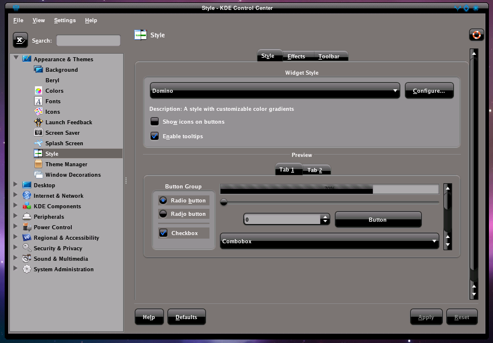Image resolution: width=493 pixels, height=343 pixels.
Task: Click the Reset button
Action: click(x=461, y=317)
